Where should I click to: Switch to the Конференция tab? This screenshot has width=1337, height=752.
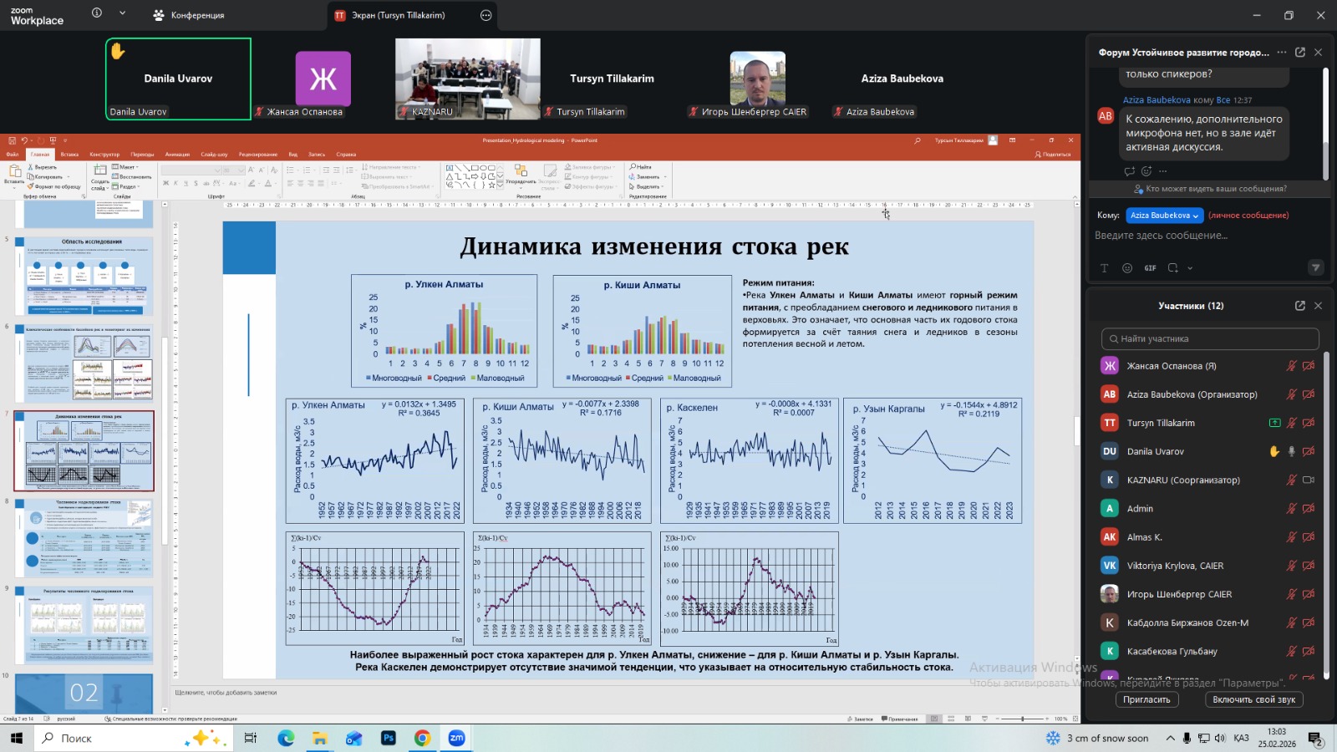point(190,15)
